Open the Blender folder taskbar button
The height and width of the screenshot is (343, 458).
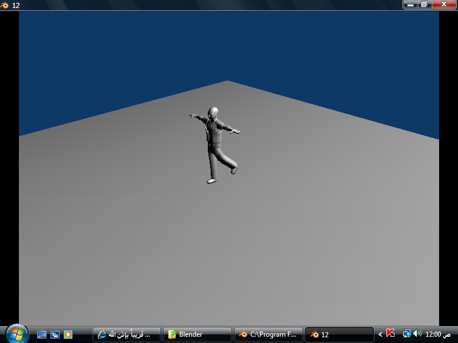tap(198, 334)
